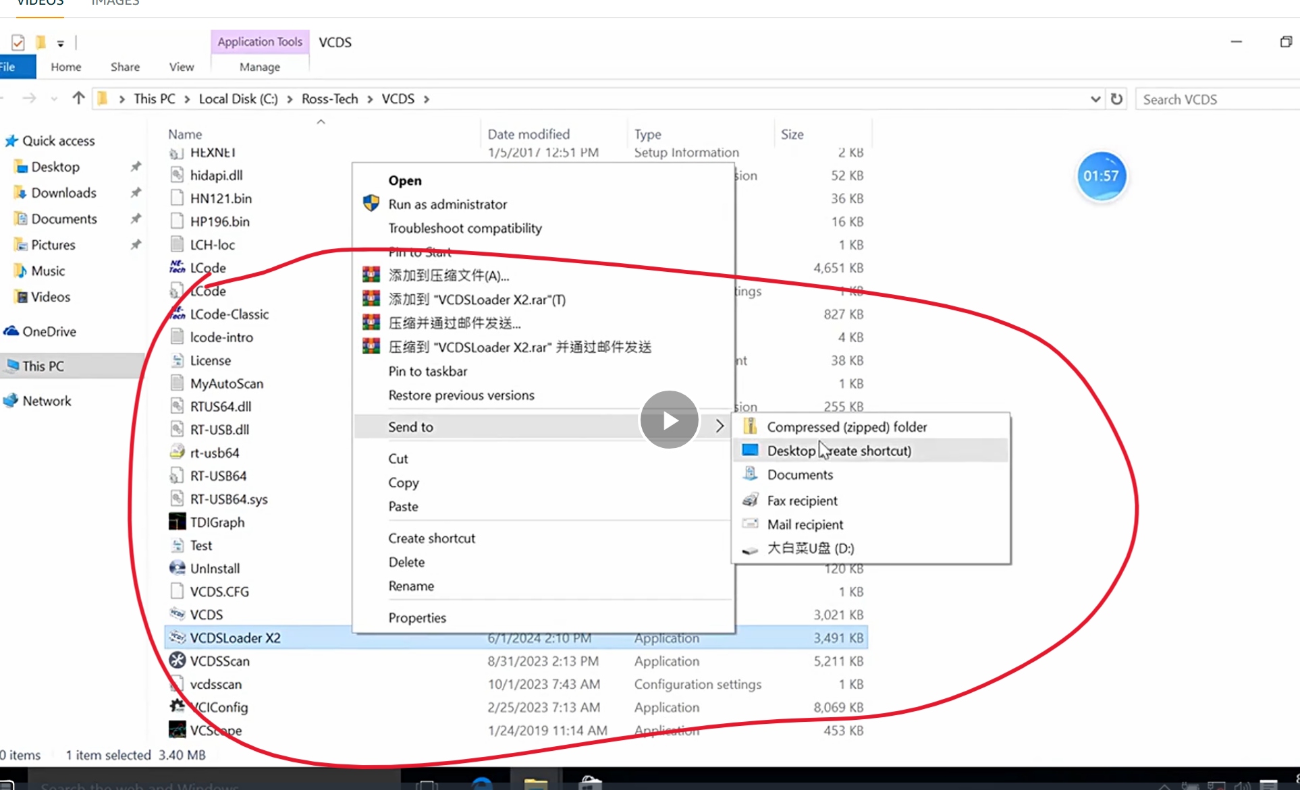This screenshot has width=1300, height=790.
Task: Open the Recent locations dropdown arrow
Action: tap(54, 99)
